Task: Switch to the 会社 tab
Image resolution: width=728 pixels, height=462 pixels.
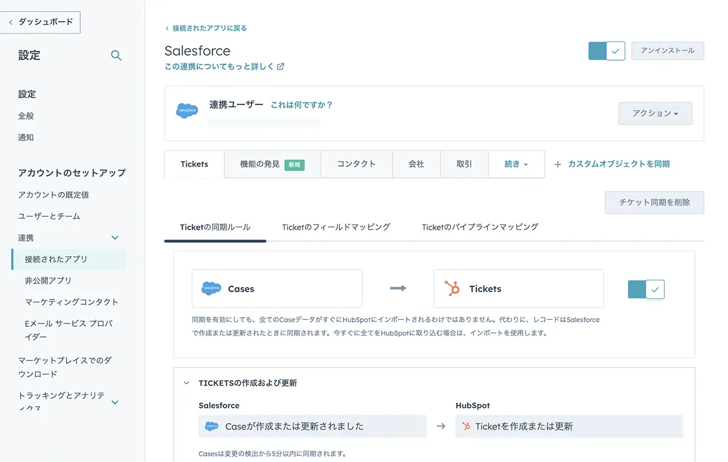Action: pos(416,164)
